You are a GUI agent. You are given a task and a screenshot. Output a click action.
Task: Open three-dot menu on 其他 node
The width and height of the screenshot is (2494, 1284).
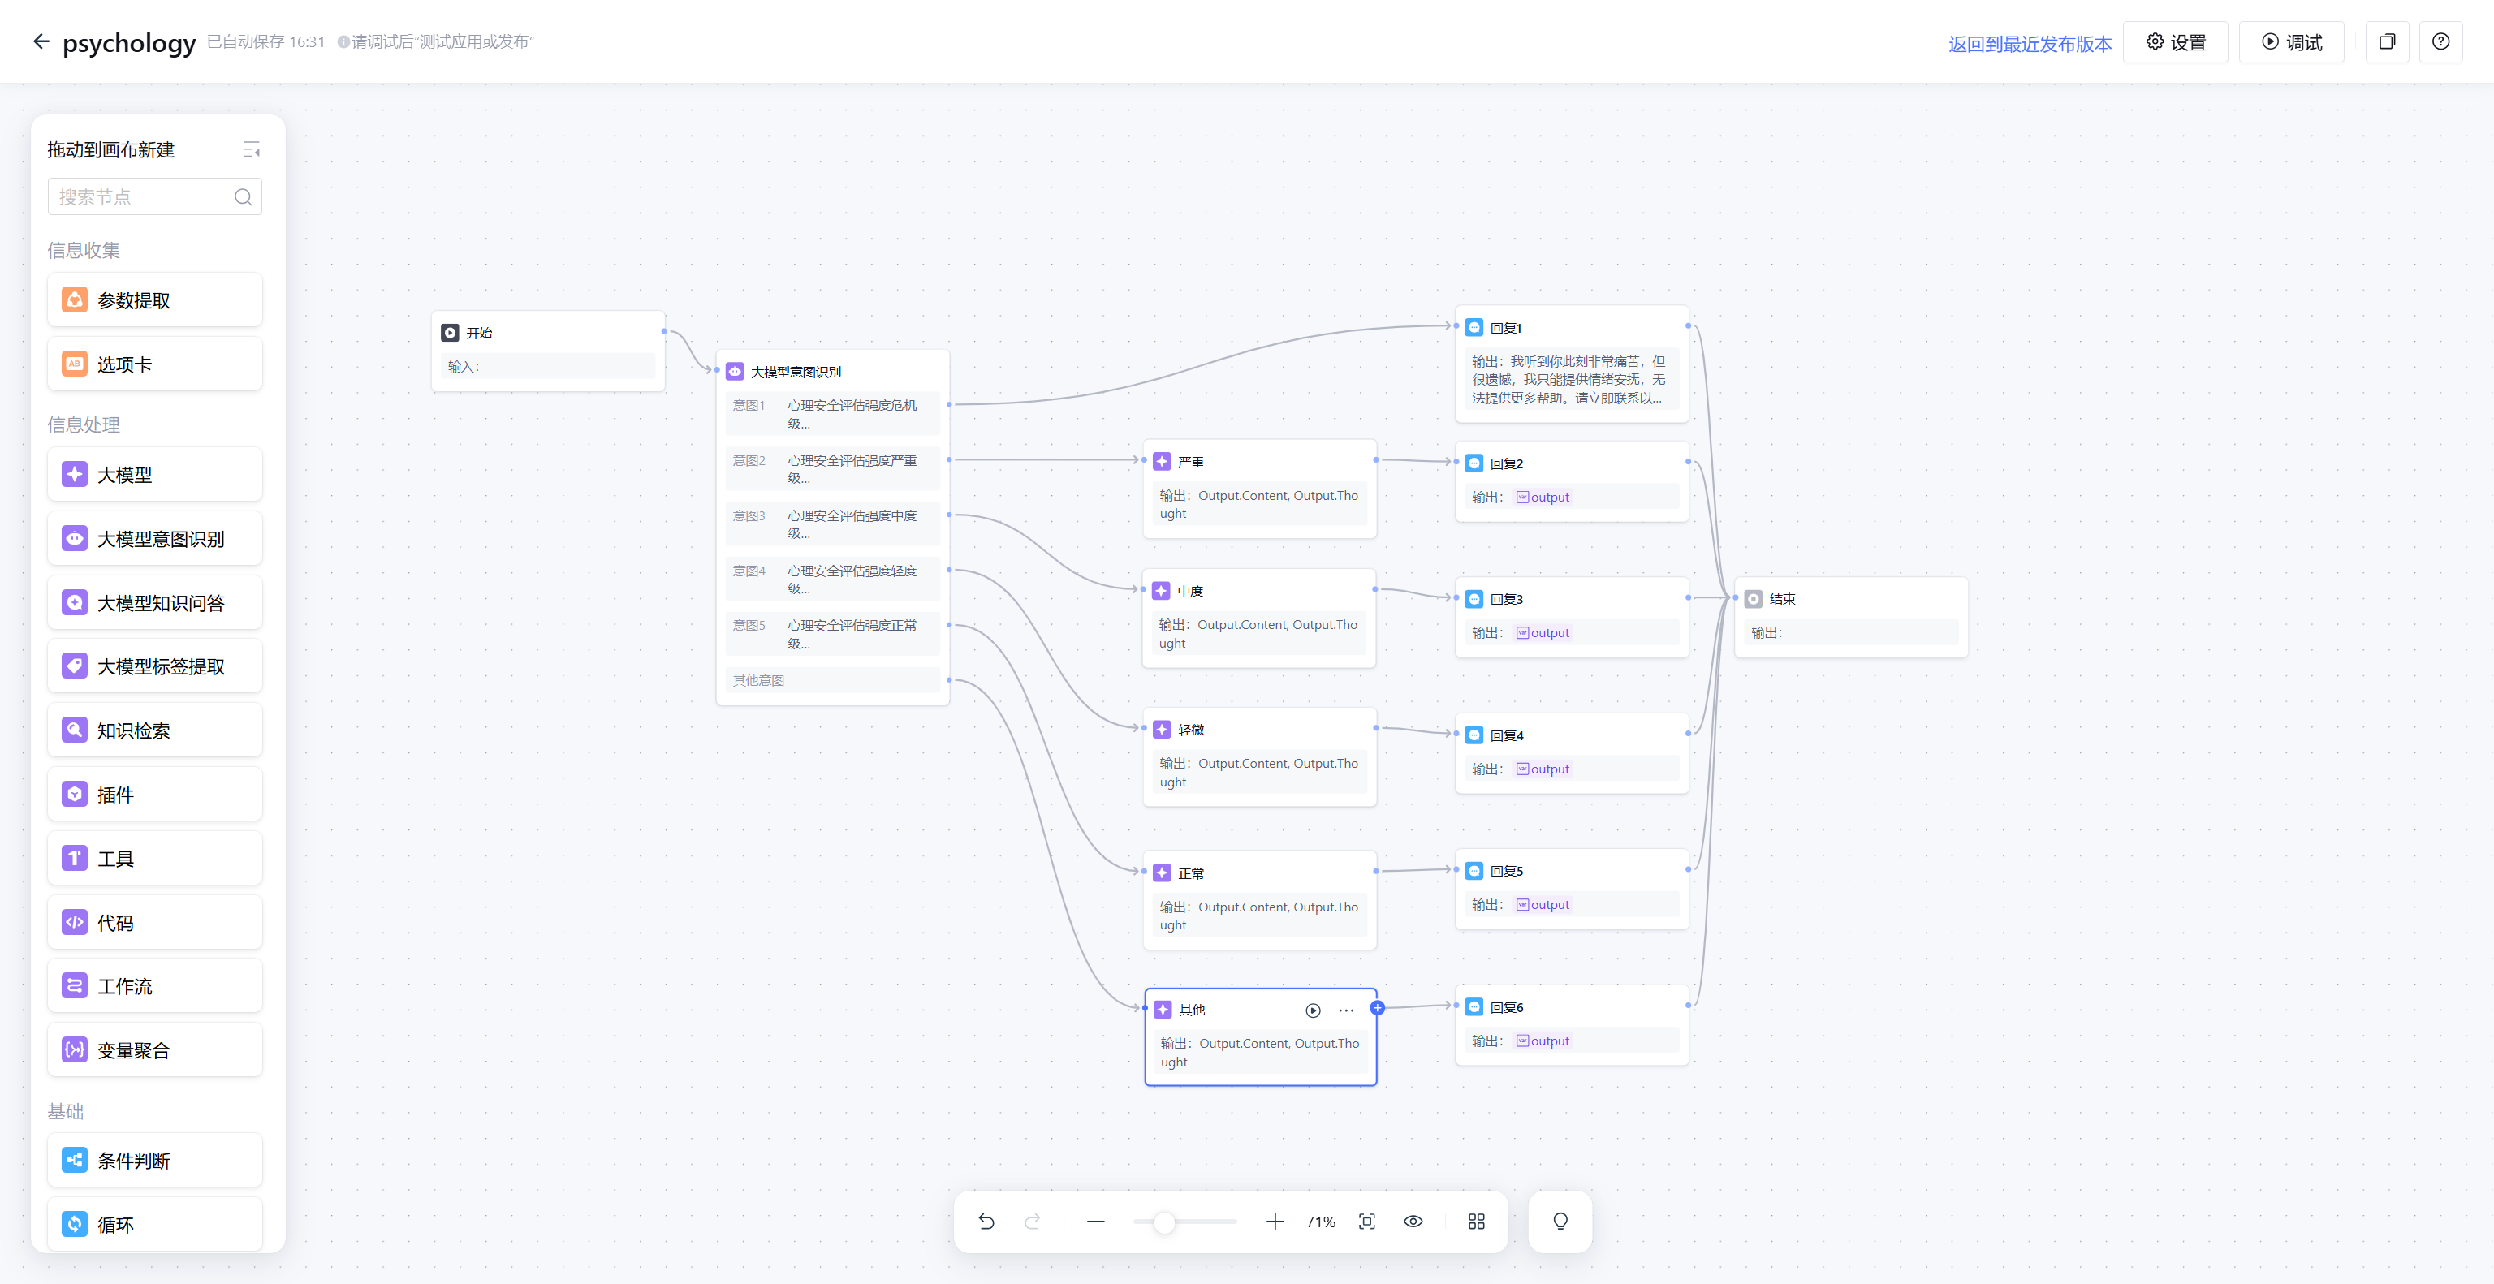point(1347,1010)
